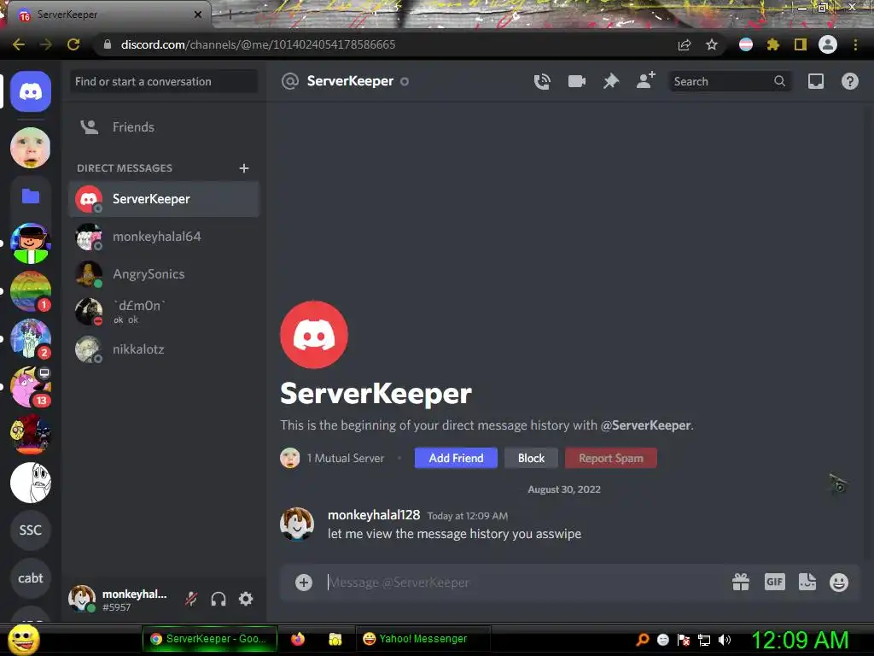The width and height of the screenshot is (874, 656).
Task: Open AngrySonics conversation
Action: [x=164, y=274]
